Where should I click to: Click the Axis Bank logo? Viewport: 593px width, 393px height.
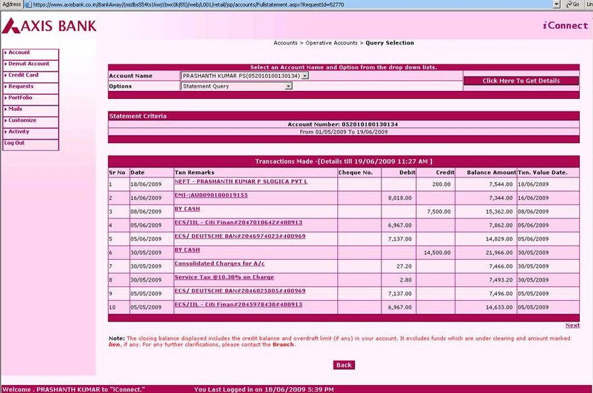pos(49,26)
